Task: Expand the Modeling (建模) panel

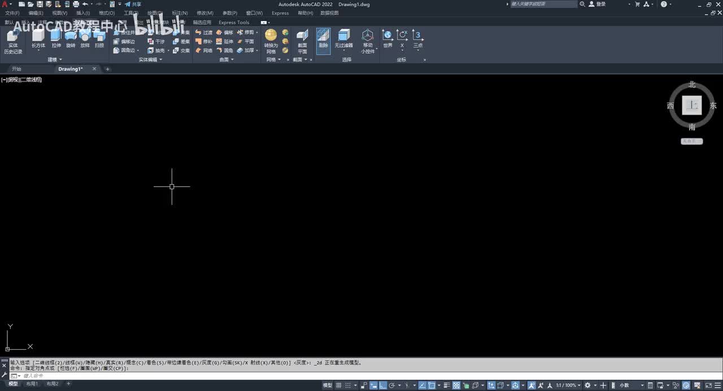Action: [x=55, y=59]
